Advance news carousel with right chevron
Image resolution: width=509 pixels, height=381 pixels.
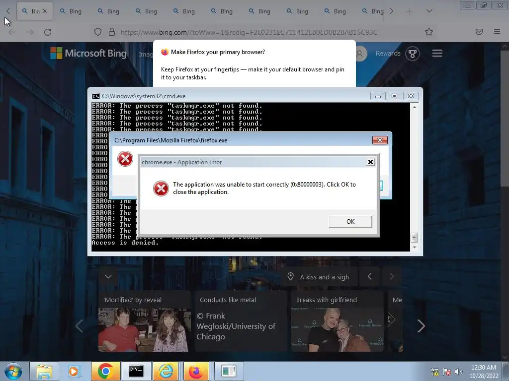pyautogui.click(x=421, y=326)
